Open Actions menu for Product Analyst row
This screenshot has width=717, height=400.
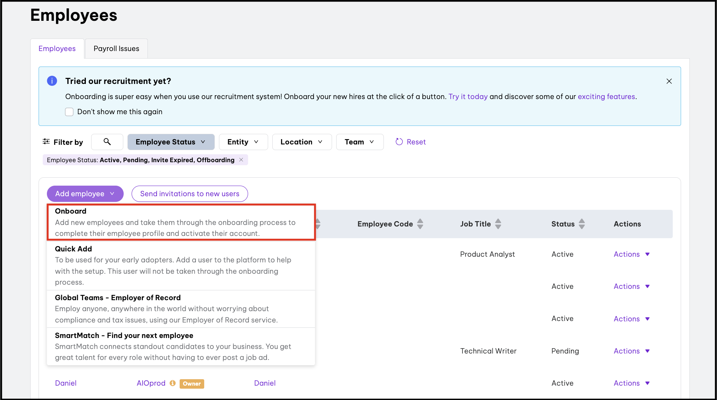coord(631,254)
